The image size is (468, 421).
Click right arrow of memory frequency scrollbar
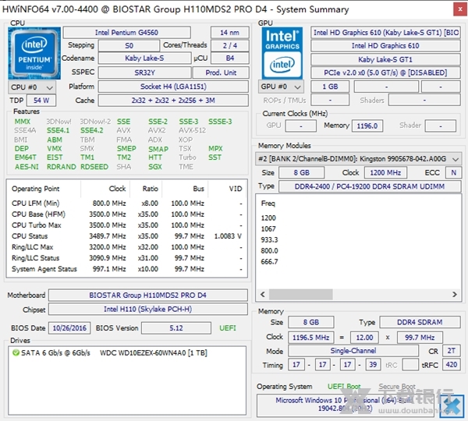click(455, 295)
